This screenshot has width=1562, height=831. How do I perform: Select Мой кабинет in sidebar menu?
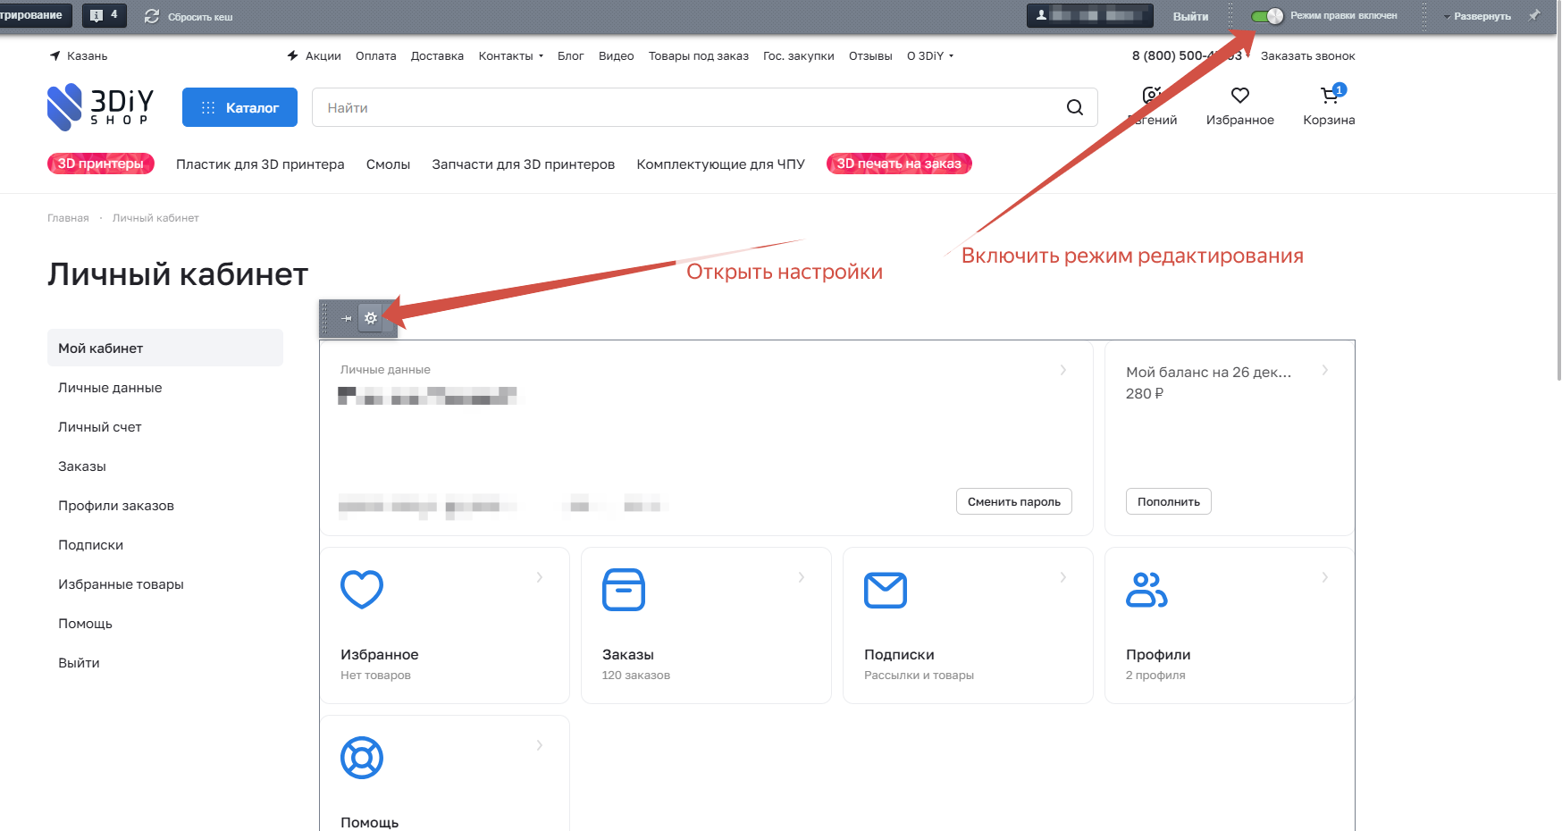[x=165, y=348]
